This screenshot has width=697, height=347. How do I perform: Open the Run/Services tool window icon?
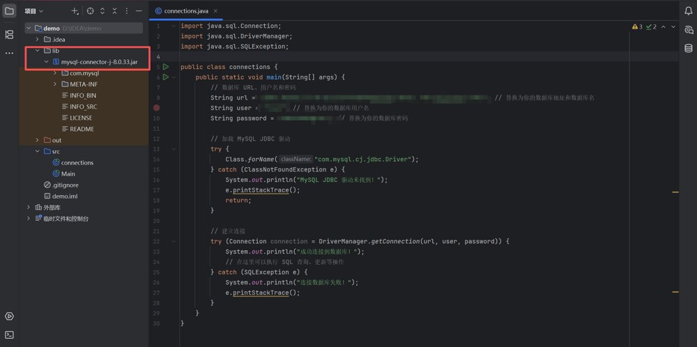click(9, 316)
